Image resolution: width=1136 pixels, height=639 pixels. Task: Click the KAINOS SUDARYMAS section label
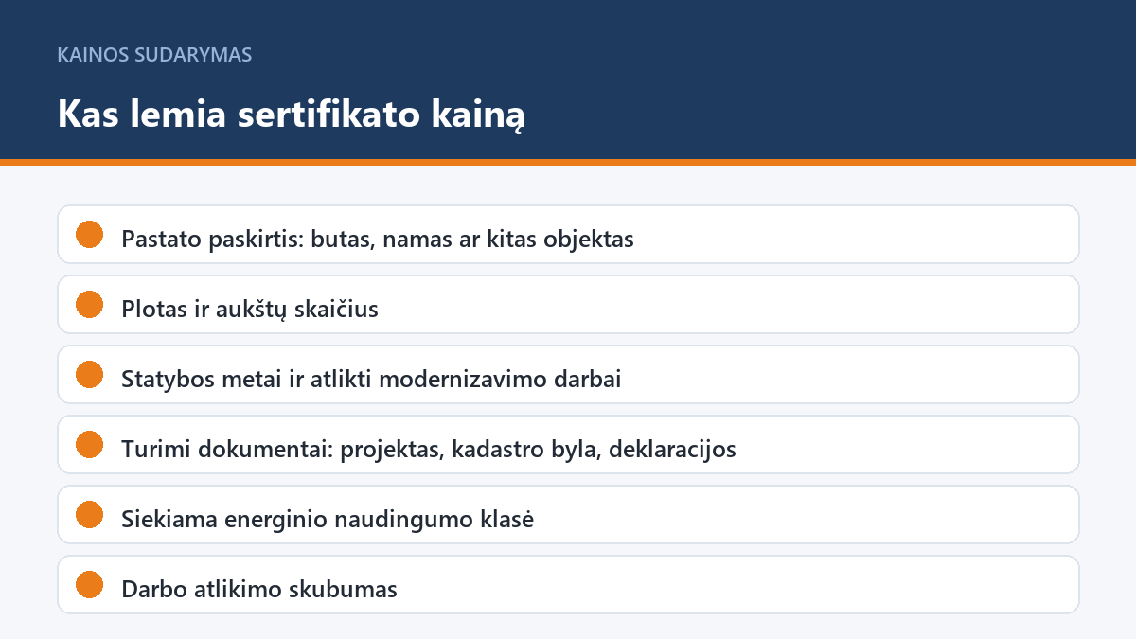(x=154, y=55)
